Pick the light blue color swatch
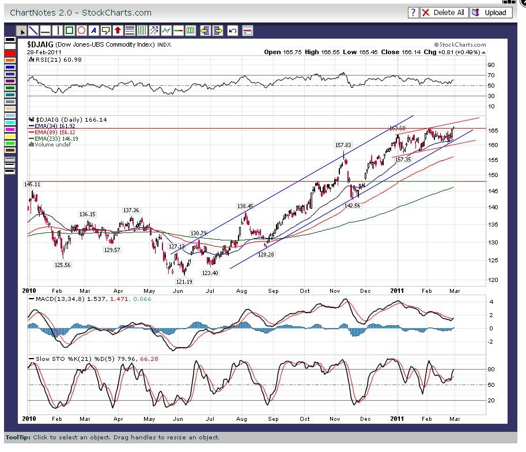Image resolution: width=526 pixels, height=452 pixels. pyautogui.click(x=10, y=116)
